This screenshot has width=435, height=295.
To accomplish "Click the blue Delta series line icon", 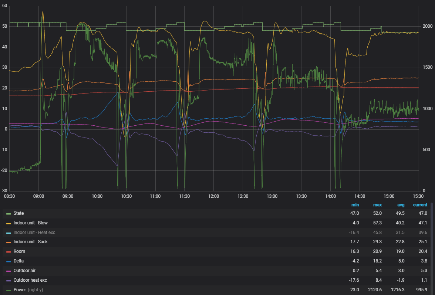I will [x=9, y=261].
